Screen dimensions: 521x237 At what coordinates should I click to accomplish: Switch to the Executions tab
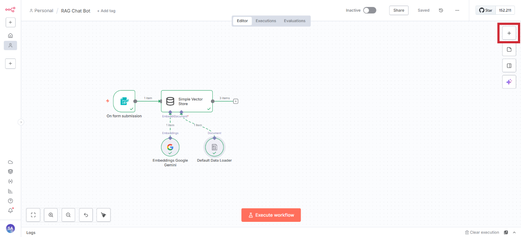coord(266,21)
